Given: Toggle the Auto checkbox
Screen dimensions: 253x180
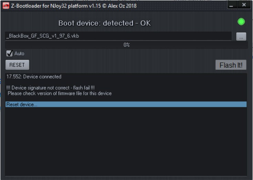Looking at the screenshot, I should coord(10,53).
